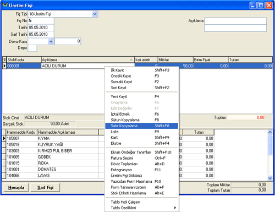The width and height of the screenshot is (275, 212).
Task: Open the Döviz-Kuru currency dropdown
Action: pyautogui.click(x=51, y=41)
